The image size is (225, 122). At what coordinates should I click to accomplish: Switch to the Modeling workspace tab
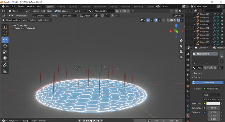pyautogui.click(x=61, y=7)
